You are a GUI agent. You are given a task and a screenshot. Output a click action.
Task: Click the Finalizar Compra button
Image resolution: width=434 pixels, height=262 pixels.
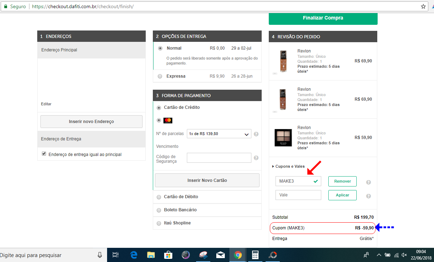(x=323, y=18)
